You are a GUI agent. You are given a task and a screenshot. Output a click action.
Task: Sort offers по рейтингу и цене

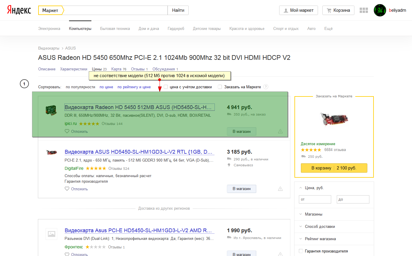pos(134,87)
